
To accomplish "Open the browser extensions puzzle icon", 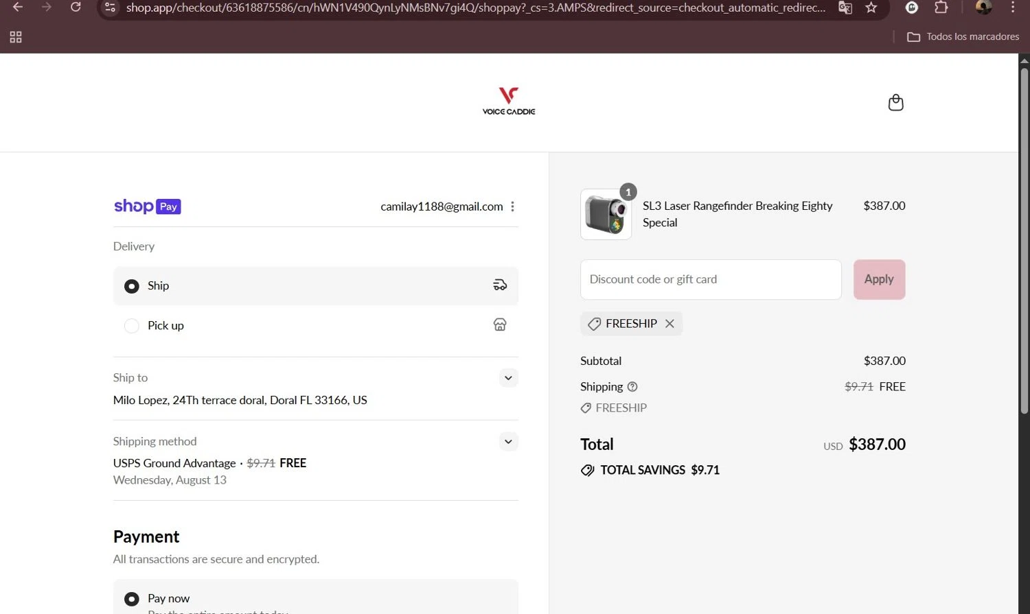I will point(941,8).
